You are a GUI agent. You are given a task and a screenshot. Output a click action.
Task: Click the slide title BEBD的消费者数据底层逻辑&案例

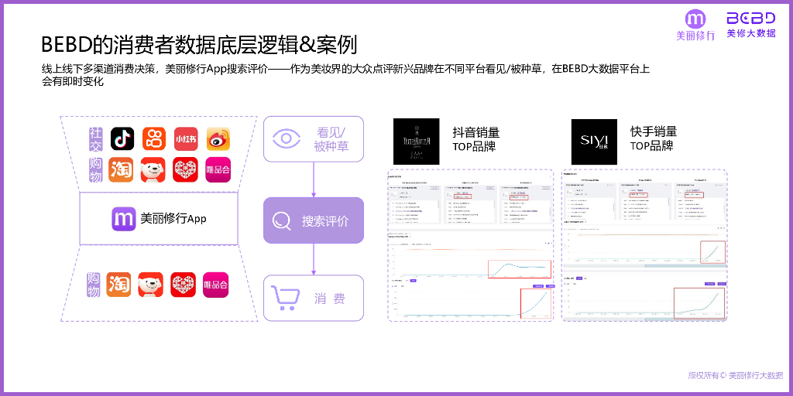199,45
